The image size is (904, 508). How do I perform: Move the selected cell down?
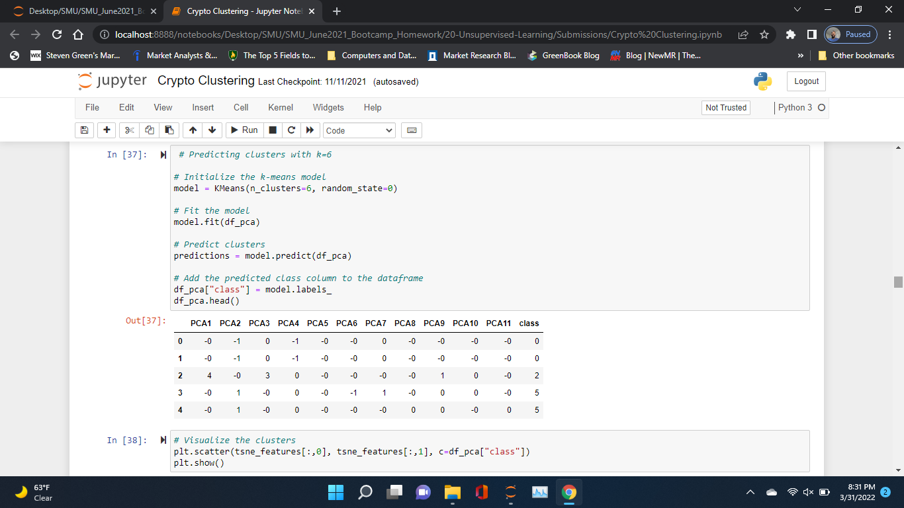(x=212, y=130)
